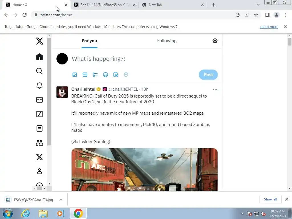Open Messages envelope icon
Viewport: 292px width, 219px height.
click(x=39, y=100)
